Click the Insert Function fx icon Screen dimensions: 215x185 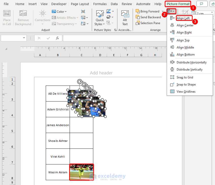coord(57,38)
